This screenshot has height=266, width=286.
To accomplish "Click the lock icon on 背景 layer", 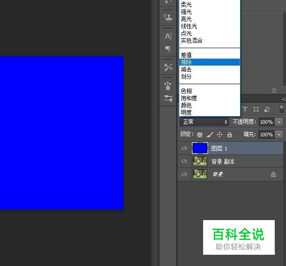I will click(273, 174).
